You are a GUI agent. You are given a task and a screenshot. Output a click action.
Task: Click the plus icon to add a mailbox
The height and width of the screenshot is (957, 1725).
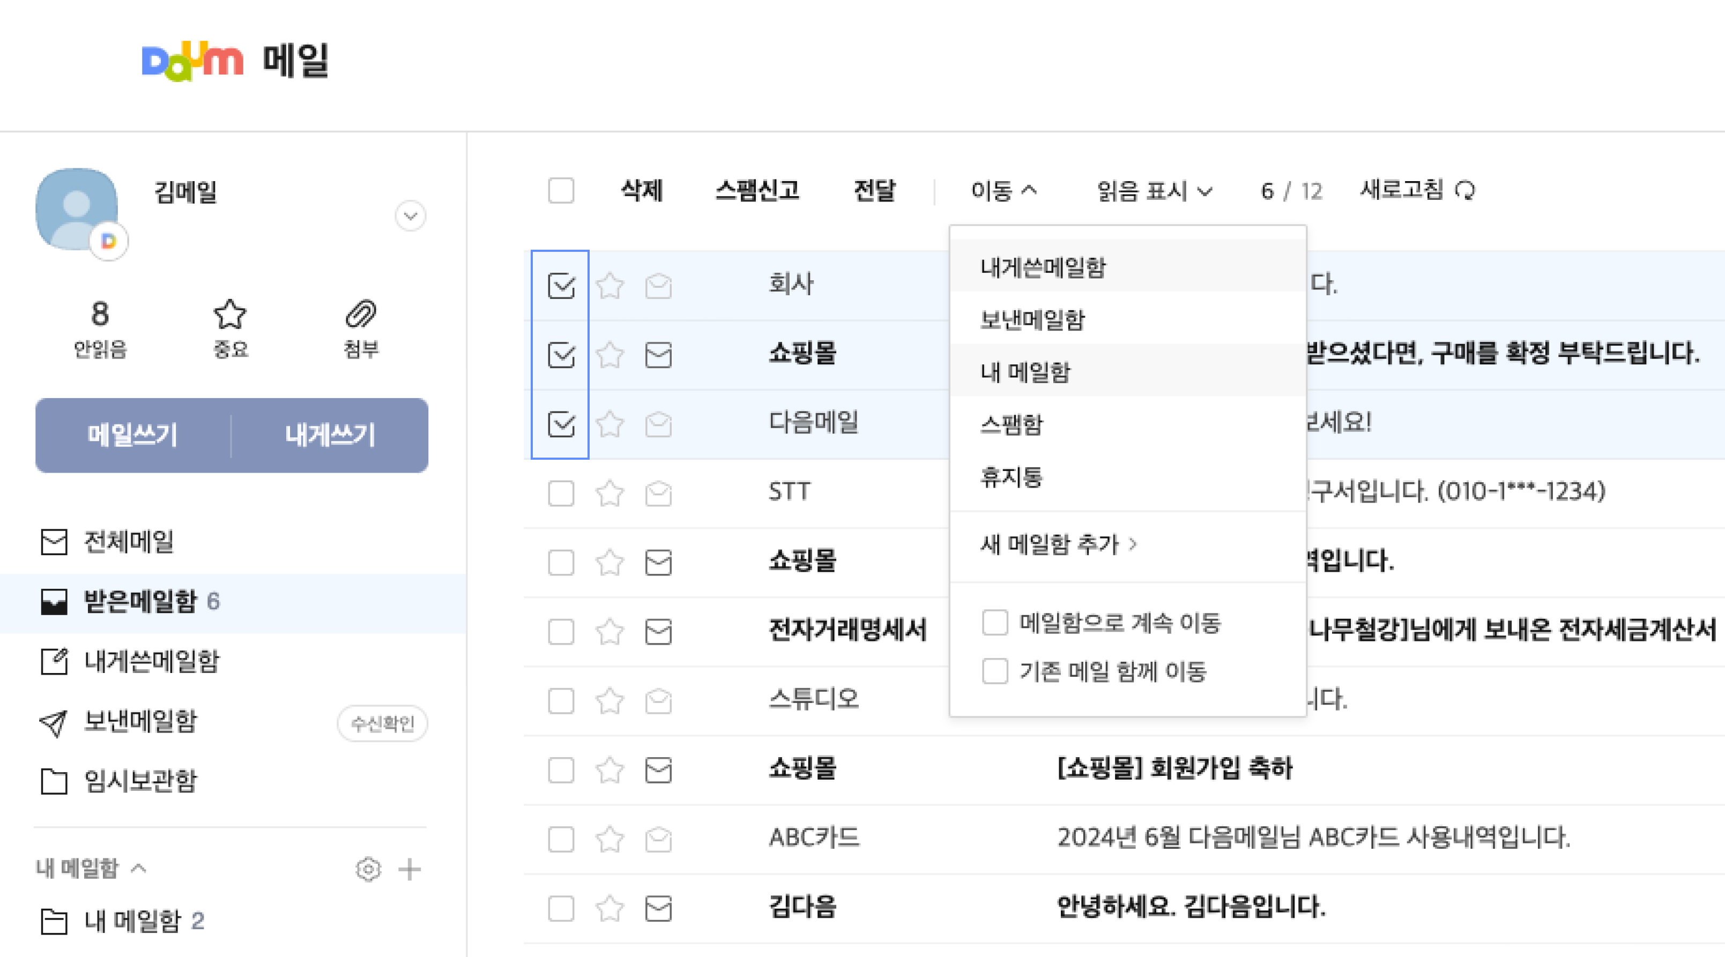[410, 869]
